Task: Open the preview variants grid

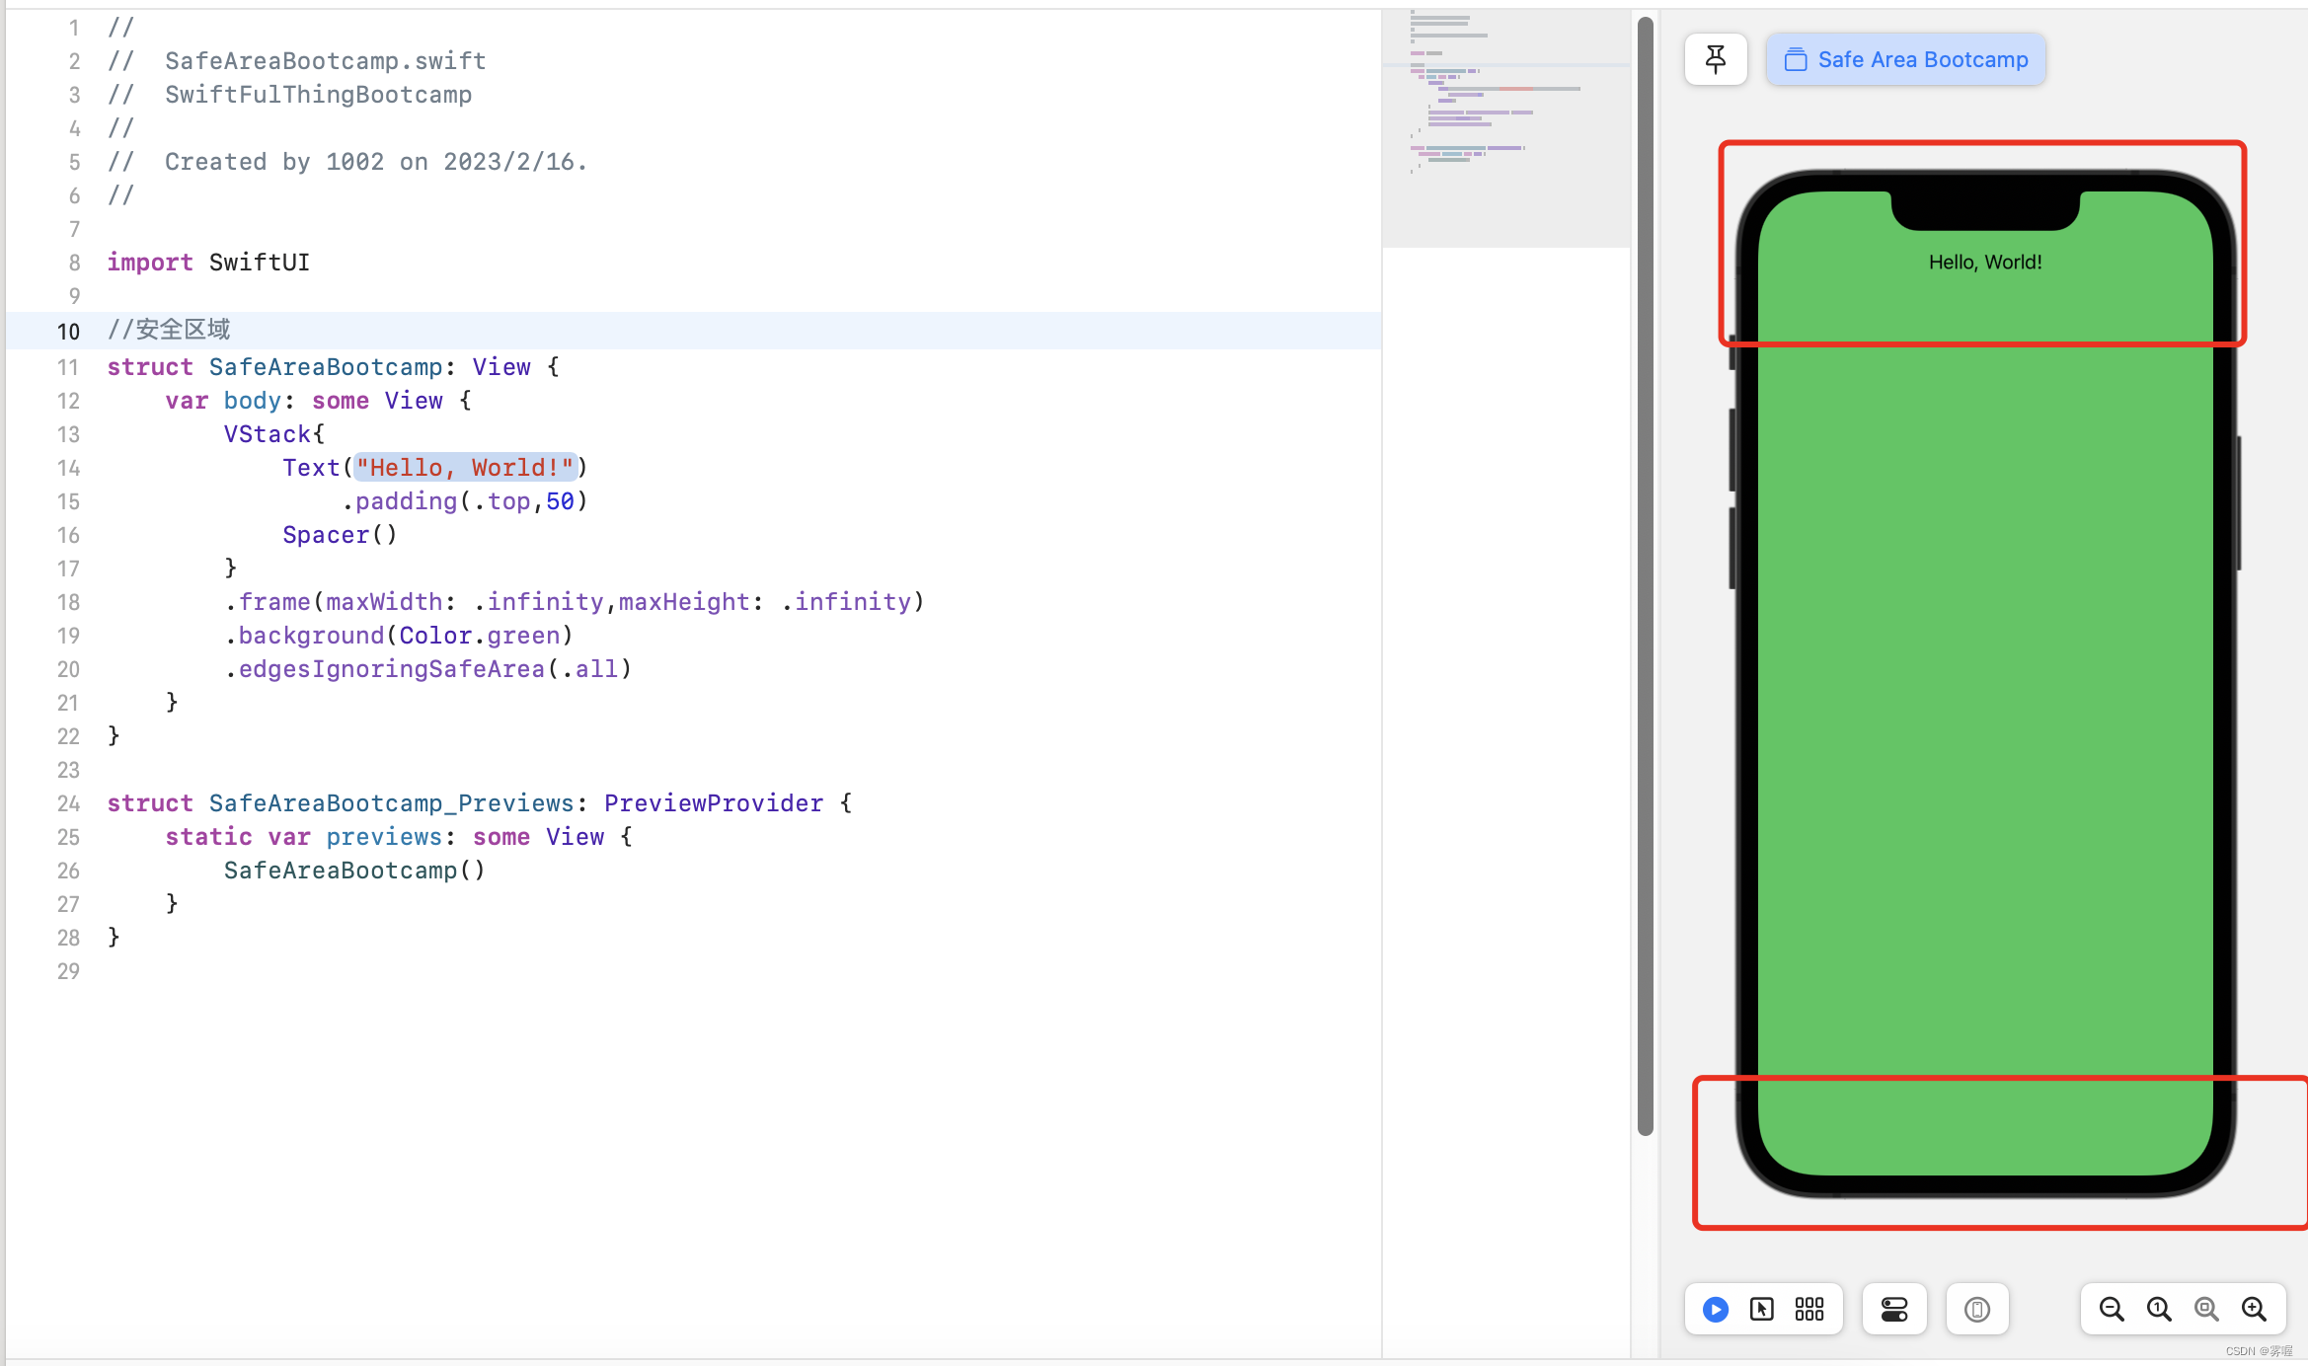Action: click(1809, 1309)
